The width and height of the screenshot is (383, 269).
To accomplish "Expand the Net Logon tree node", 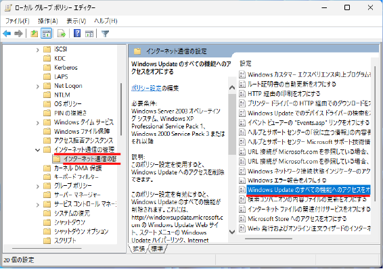I will (37, 87).
